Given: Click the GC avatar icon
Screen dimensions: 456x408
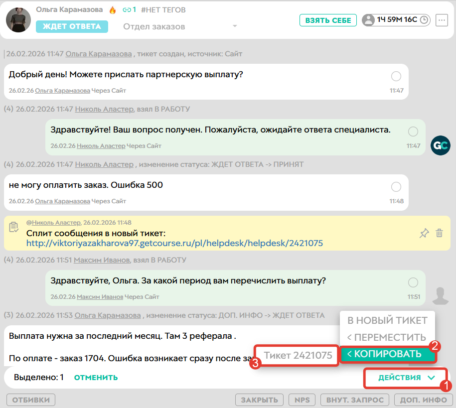Looking at the screenshot, I should pos(440,145).
